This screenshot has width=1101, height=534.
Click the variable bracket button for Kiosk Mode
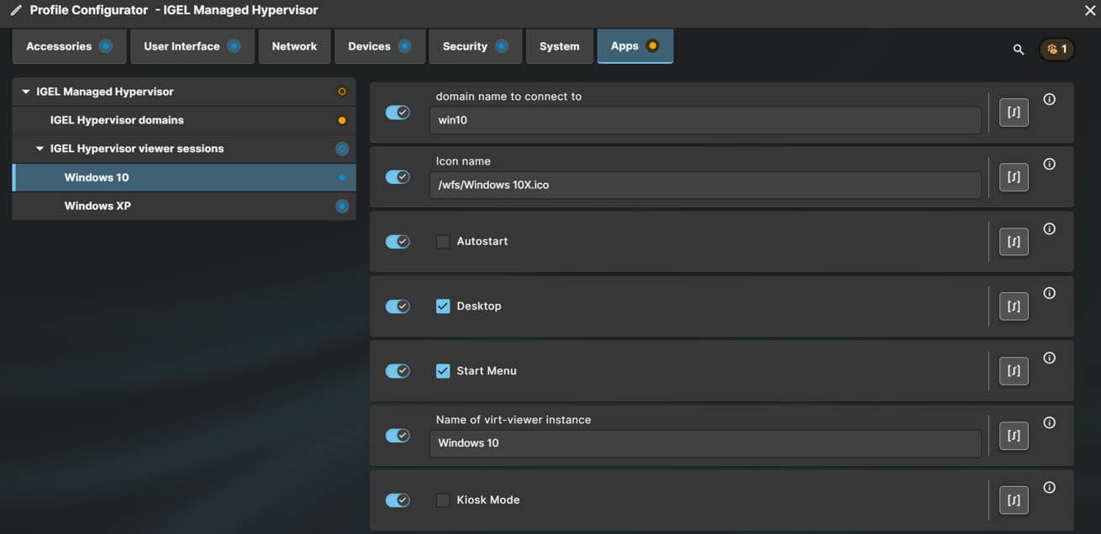tap(1014, 500)
